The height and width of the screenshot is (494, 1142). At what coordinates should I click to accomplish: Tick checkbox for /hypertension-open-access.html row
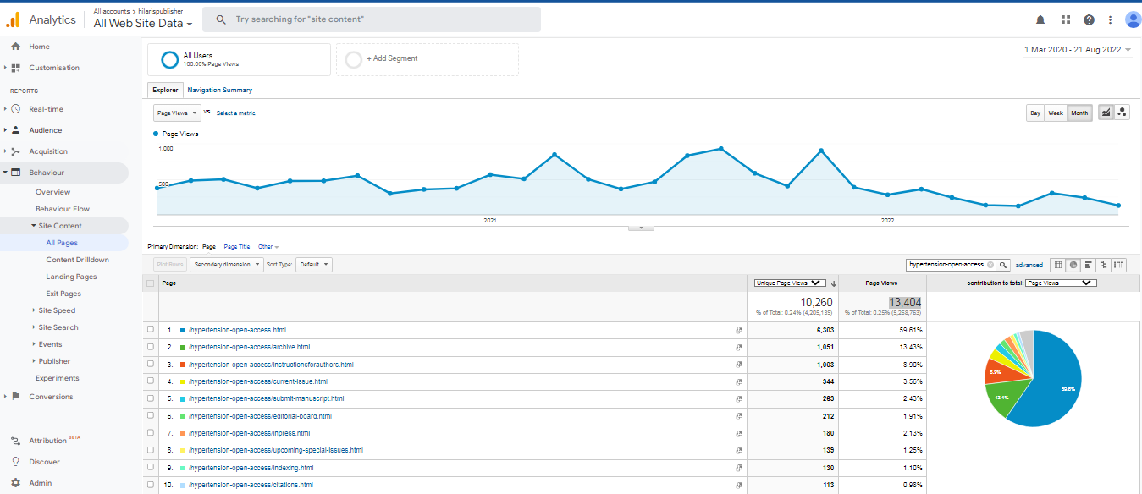pyautogui.click(x=151, y=330)
